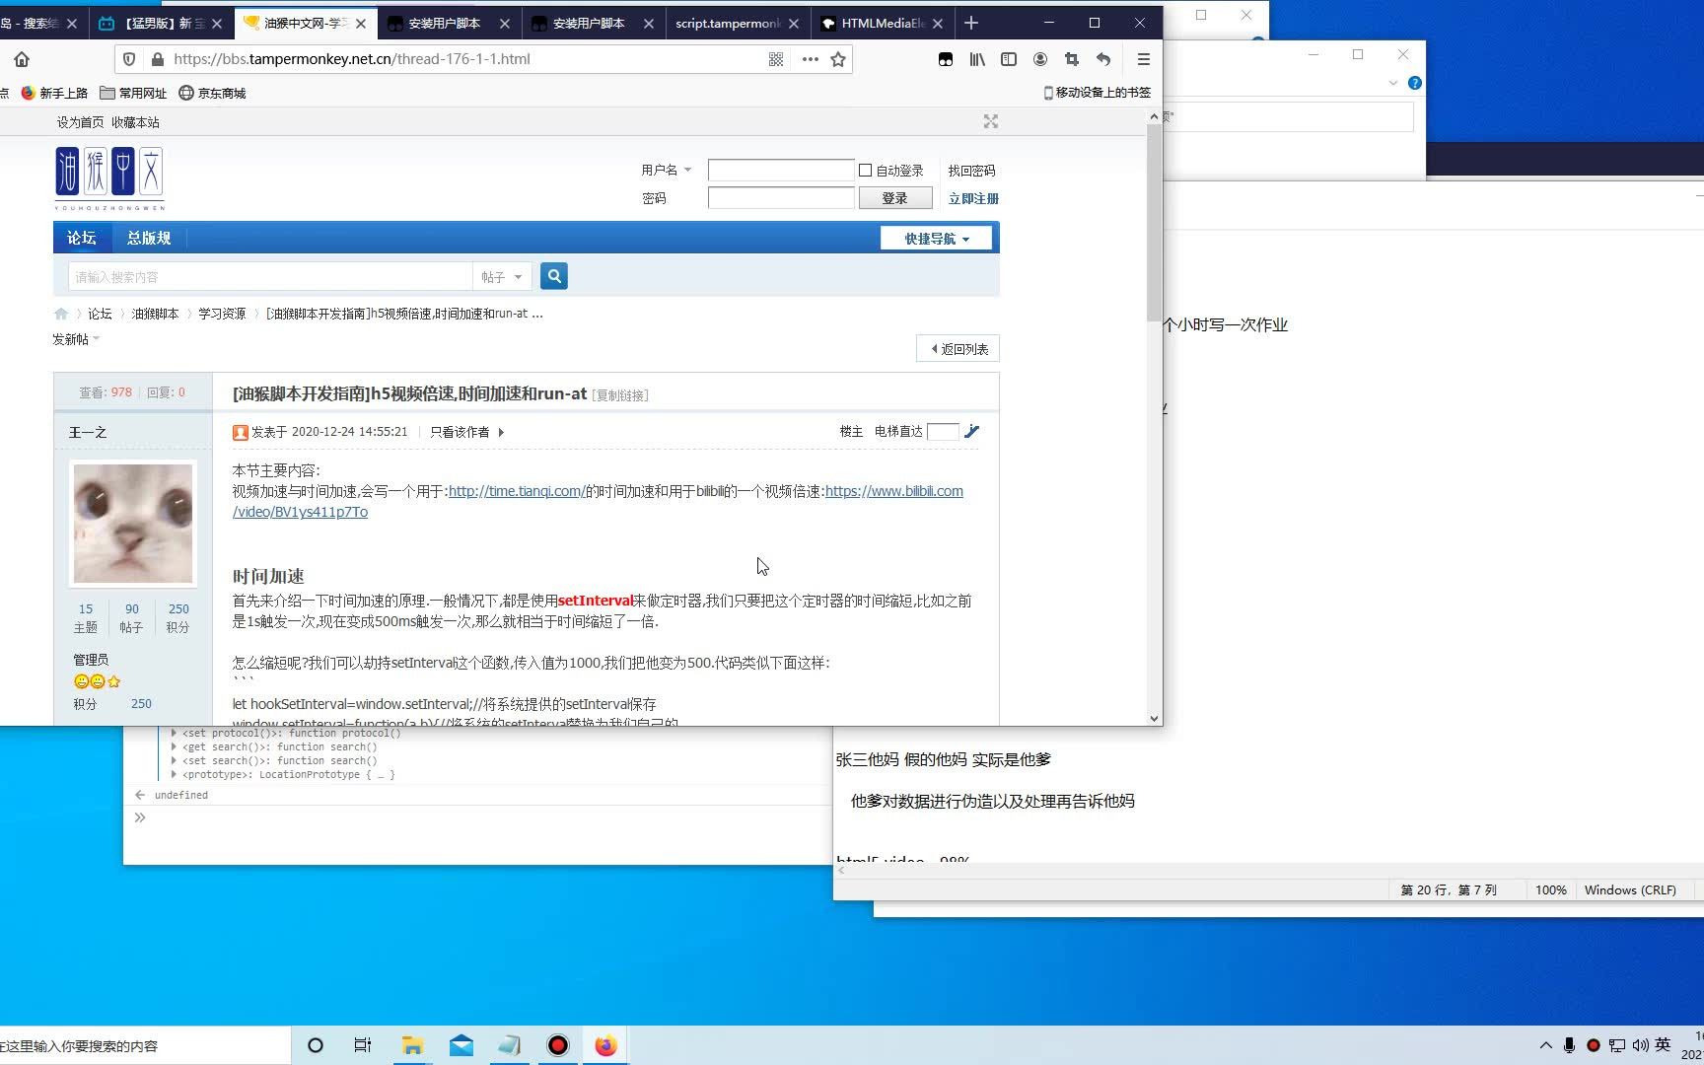Open the 油猴中文 site logo
The height and width of the screenshot is (1065, 1704).
(x=109, y=178)
